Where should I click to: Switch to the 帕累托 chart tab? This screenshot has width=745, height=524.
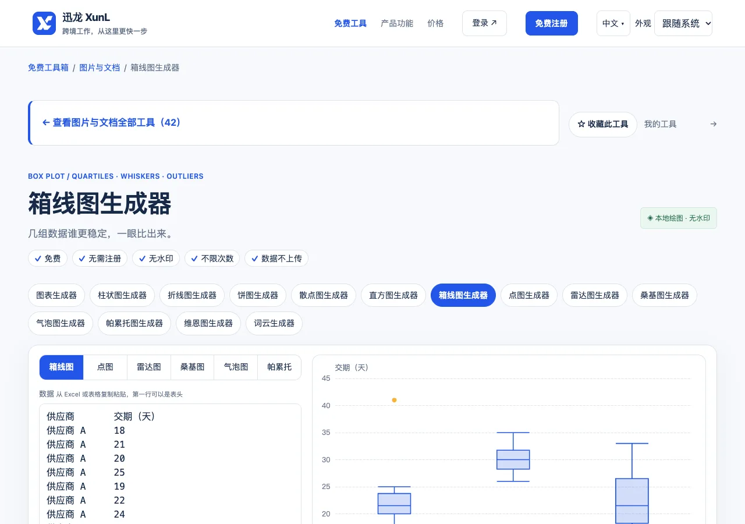tap(279, 367)
